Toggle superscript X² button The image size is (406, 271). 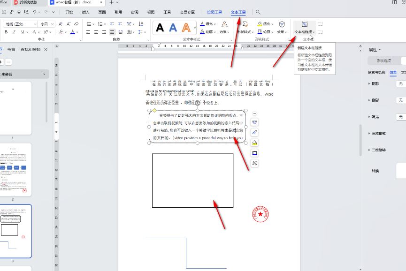click(46, 32)
